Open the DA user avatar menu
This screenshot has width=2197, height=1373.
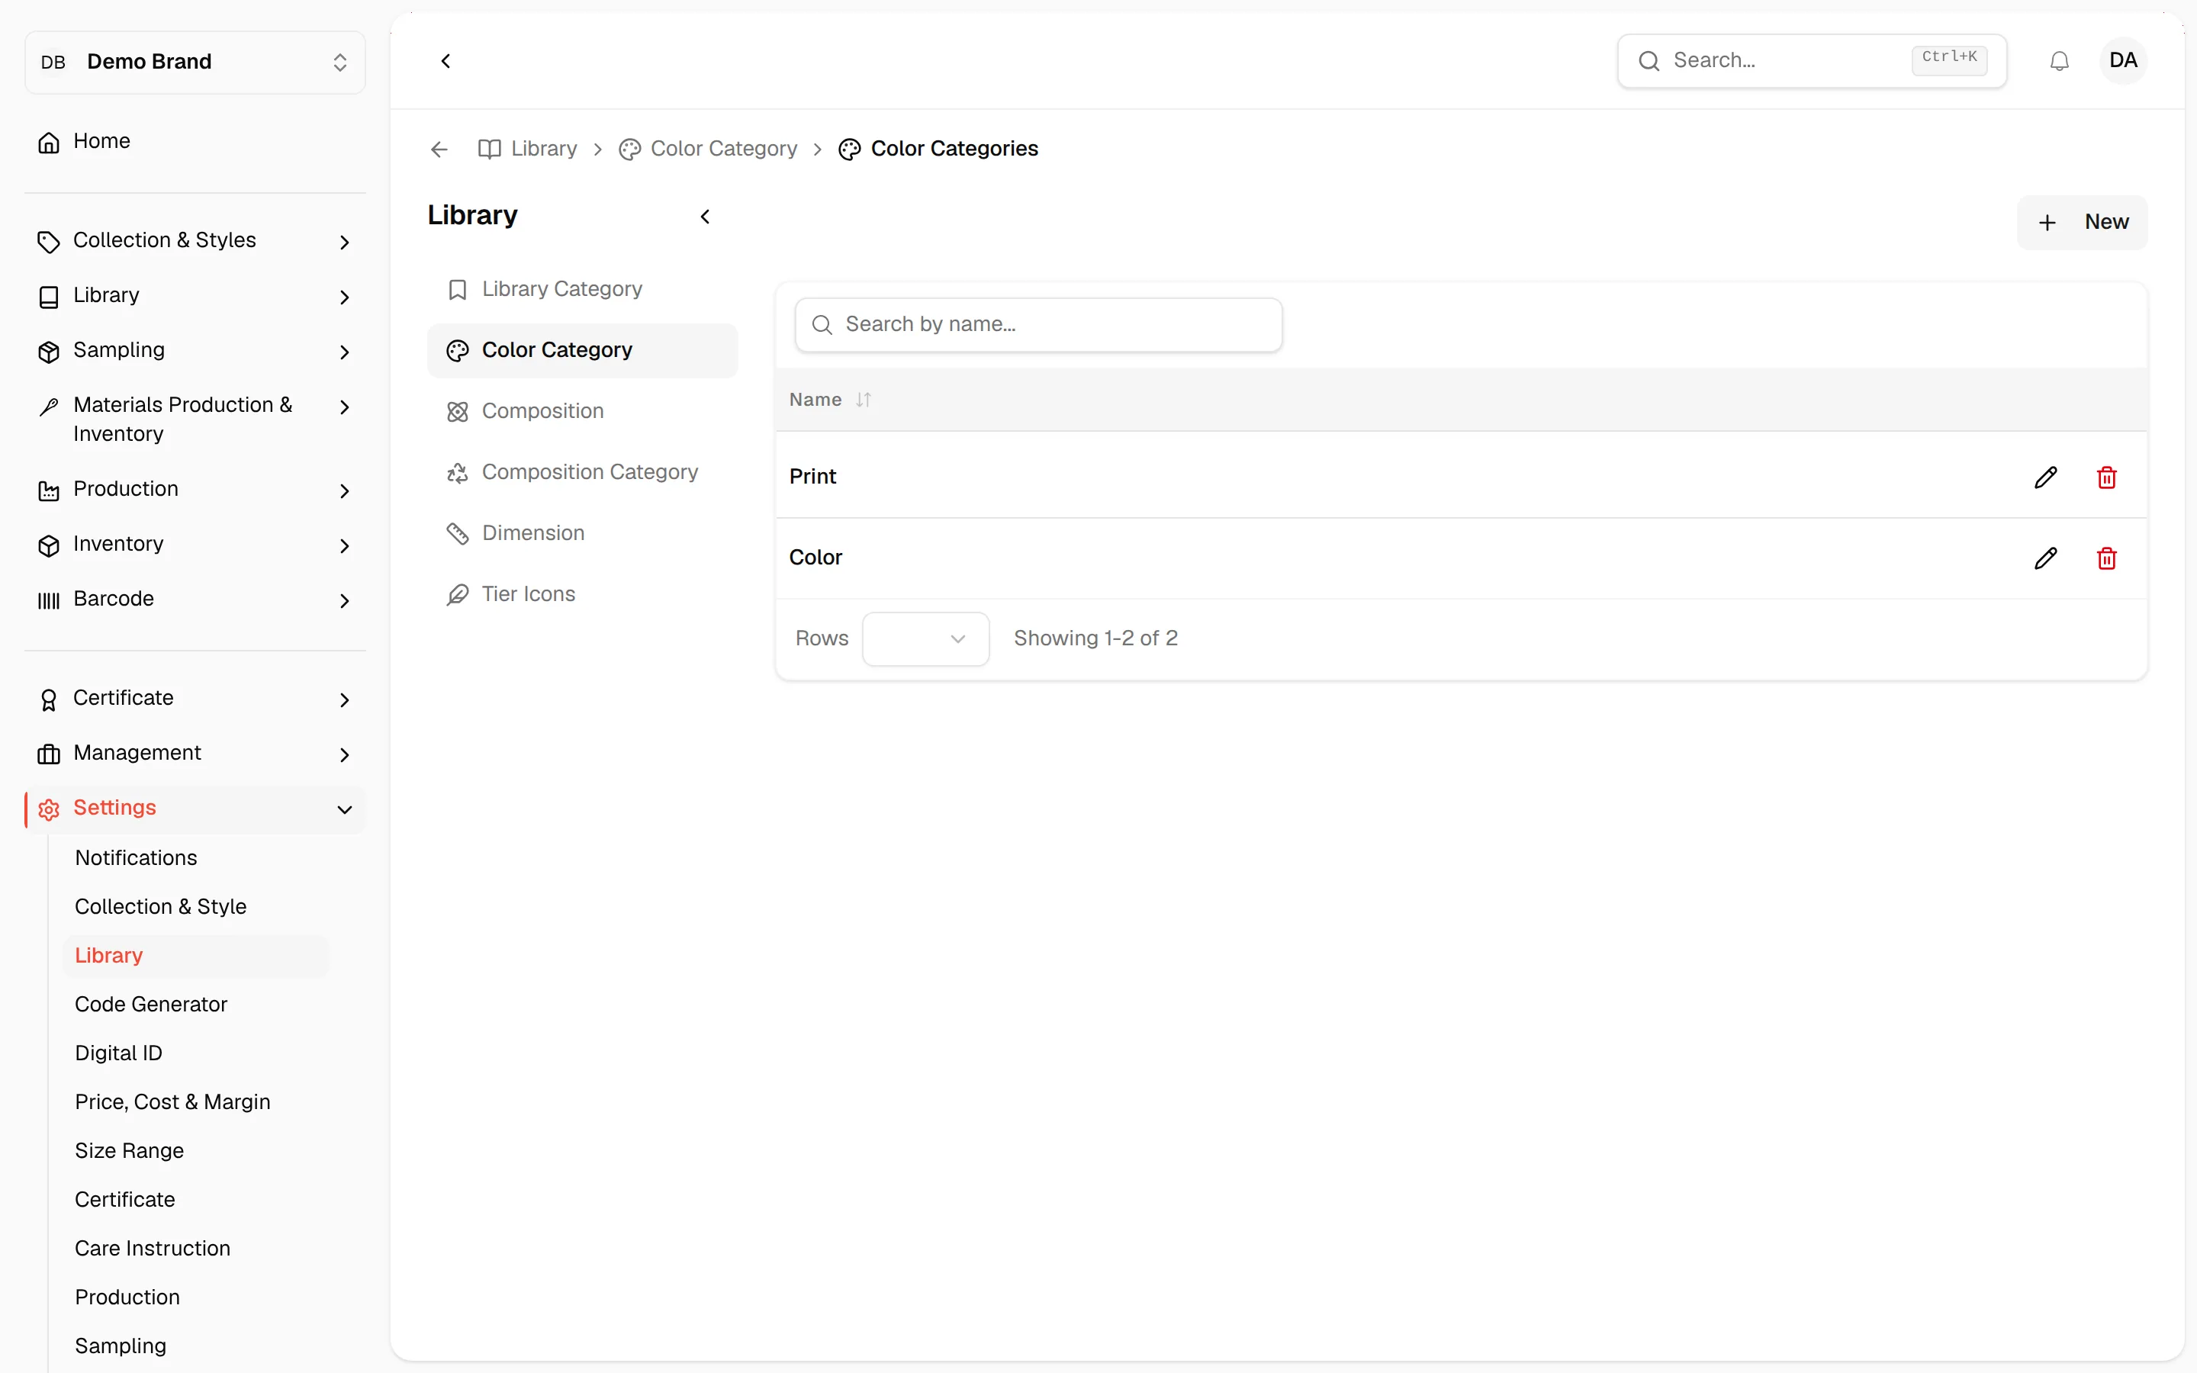tap(2122, 61)
